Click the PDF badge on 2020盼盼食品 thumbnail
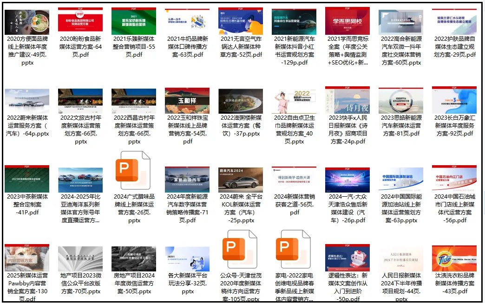485x303 pixels. point(80,8)
